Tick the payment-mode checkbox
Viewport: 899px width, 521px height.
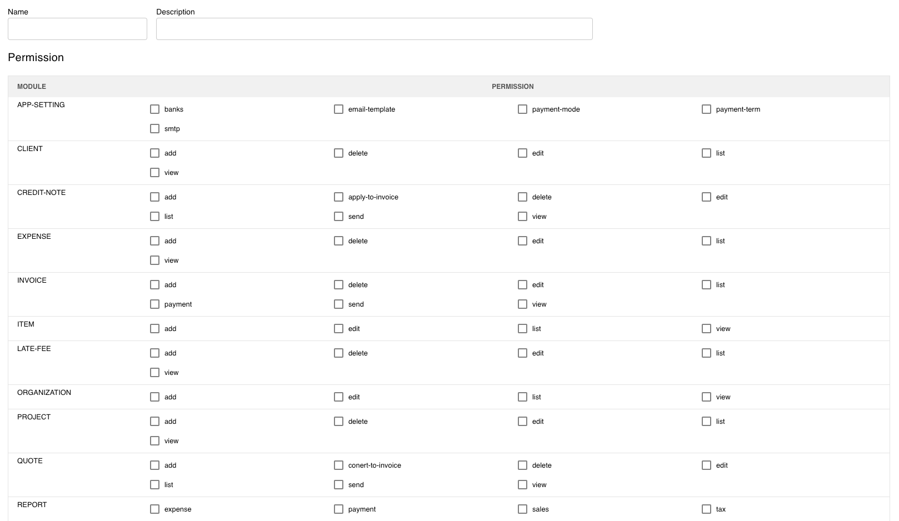tap(523, 109)
